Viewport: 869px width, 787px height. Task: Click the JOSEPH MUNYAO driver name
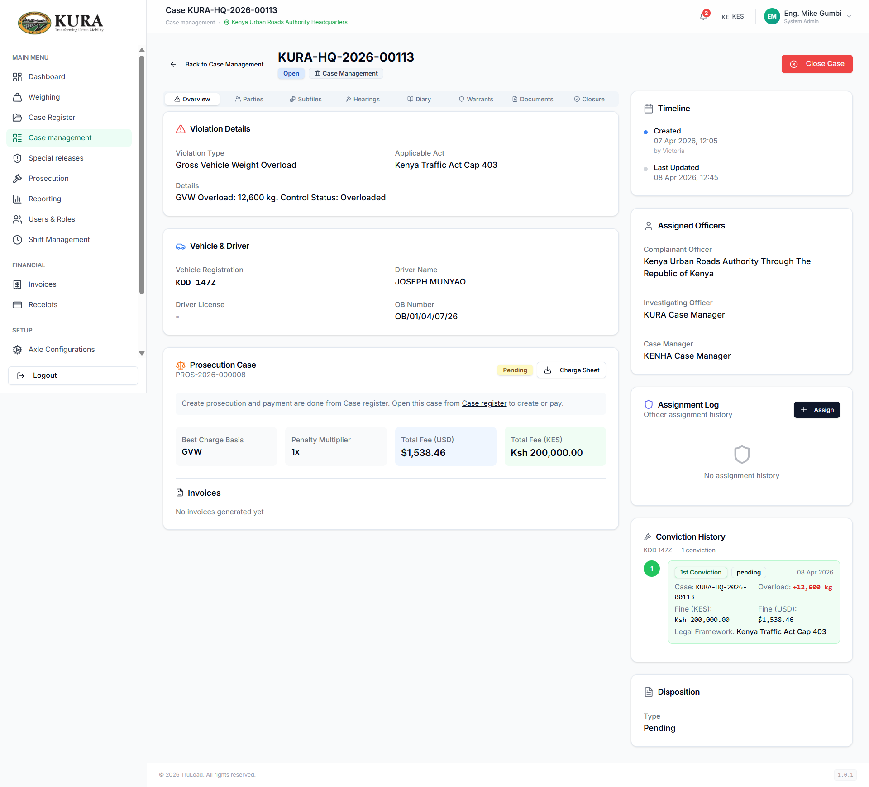(430, 282)
